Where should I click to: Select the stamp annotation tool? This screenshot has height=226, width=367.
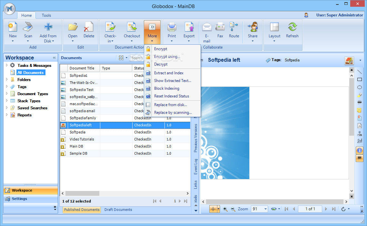click(x=360, y=133)
